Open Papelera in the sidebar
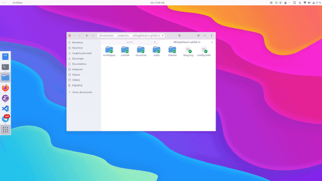The image size is (322, 181). click(x=77, y=85)
